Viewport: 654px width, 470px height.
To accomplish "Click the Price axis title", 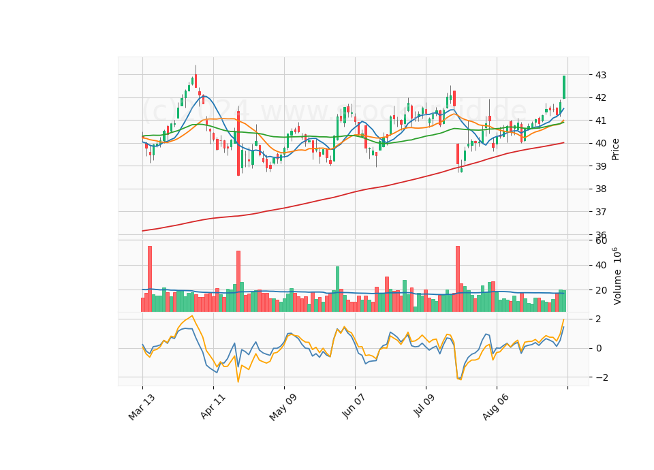I will (x=615, y=149).
